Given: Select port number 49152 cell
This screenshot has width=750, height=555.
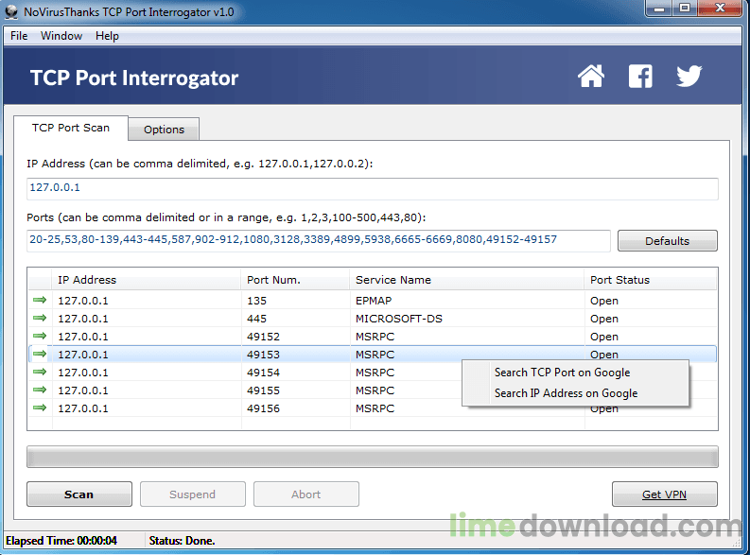Looking at the screenshot, I should [263, 337].
